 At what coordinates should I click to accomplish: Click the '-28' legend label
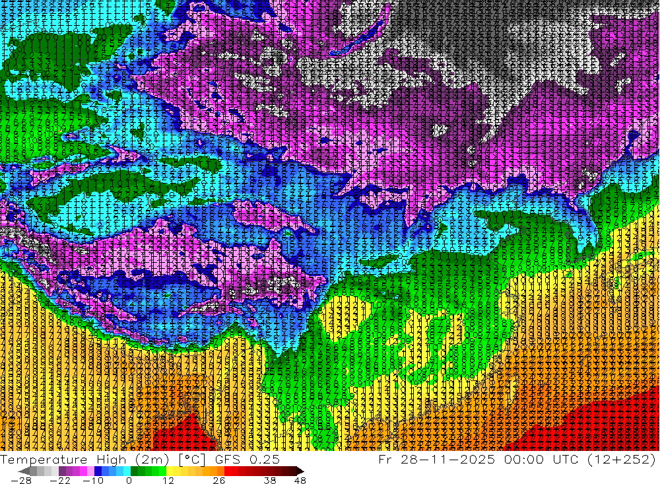pyautogui.click(x=20, y=481)
